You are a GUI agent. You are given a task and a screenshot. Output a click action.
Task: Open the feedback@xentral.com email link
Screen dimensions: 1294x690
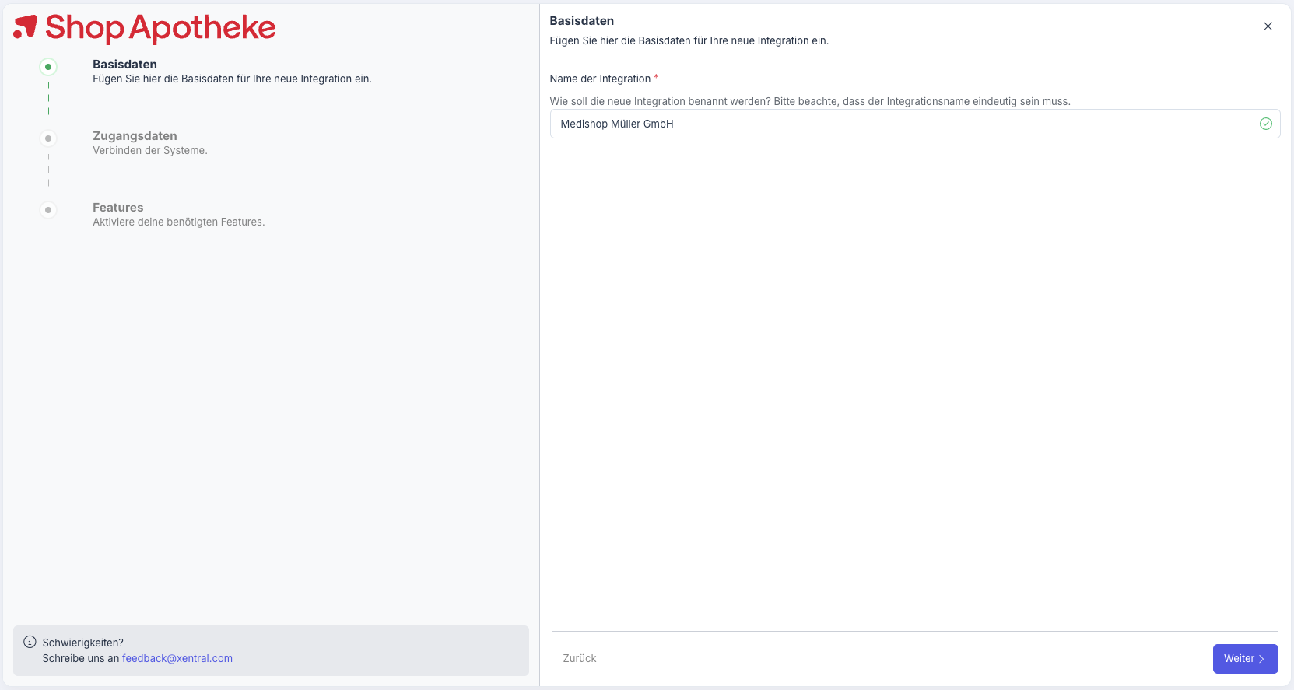(x=177, y=658)
